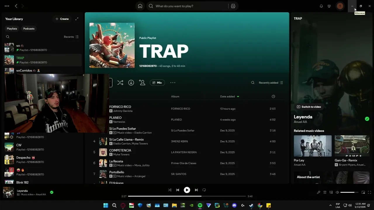Go back with the left arrow
374x210 pixels.
coord(16,6)
